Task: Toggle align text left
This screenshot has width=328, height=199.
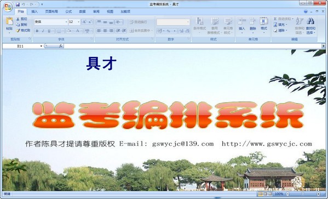Action: 99,31
